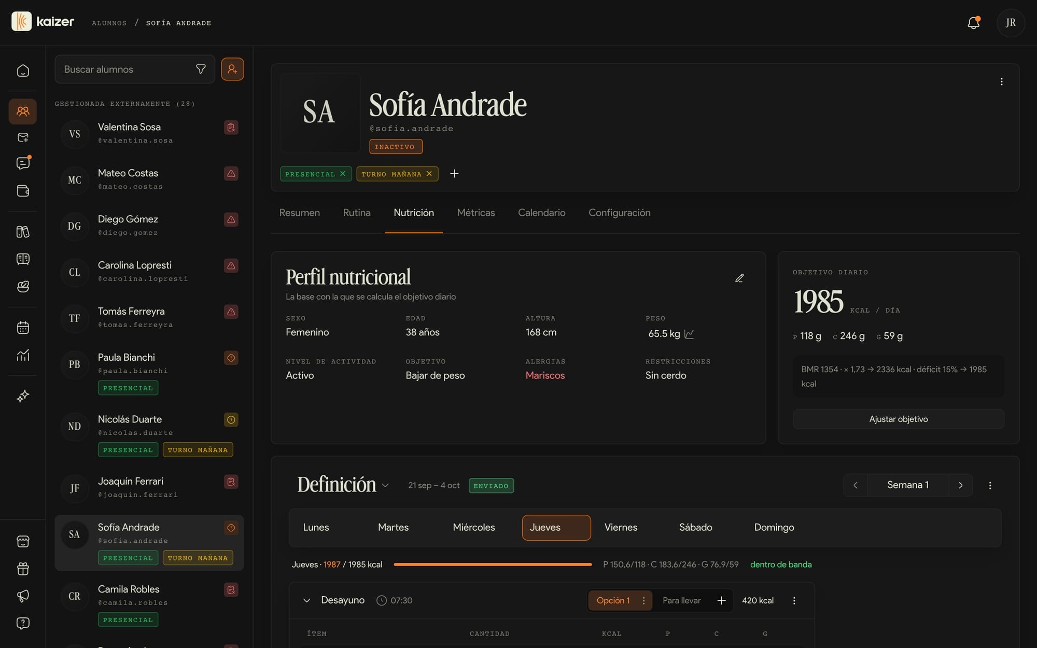Switch to the Configuración tab
The image size is (1037, 648).
(619, 213)
